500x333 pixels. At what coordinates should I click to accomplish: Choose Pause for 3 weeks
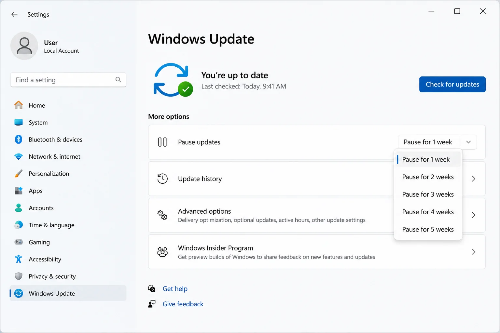click(428, 194)
